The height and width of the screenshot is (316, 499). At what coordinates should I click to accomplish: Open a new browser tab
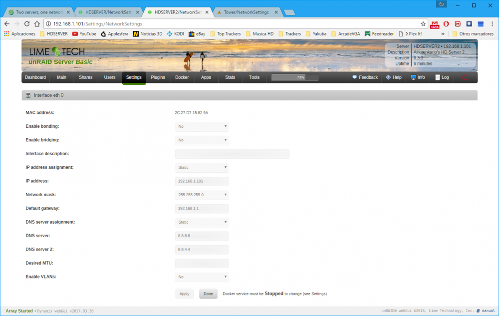[289, 12]
